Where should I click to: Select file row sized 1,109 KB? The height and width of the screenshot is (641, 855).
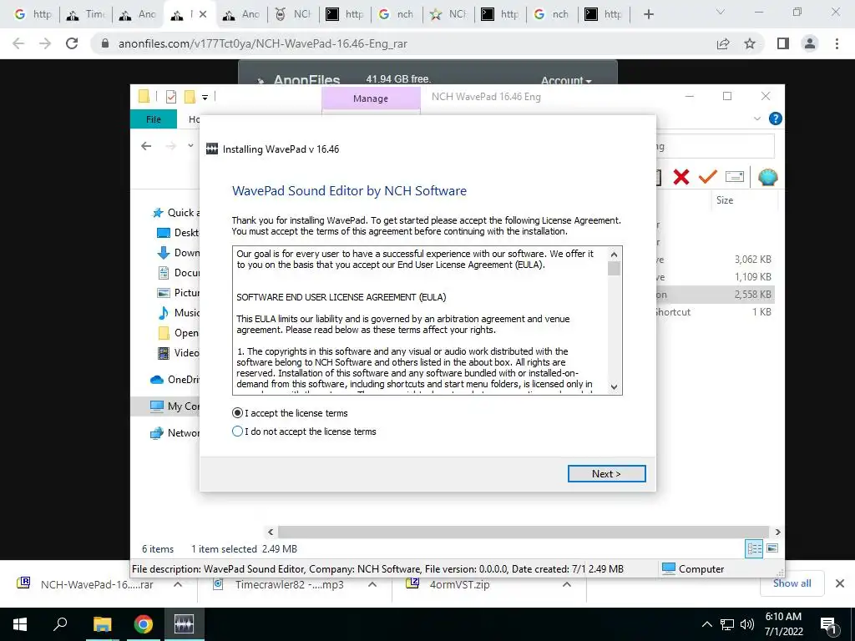pyautogui.click(x=715, y=277)
